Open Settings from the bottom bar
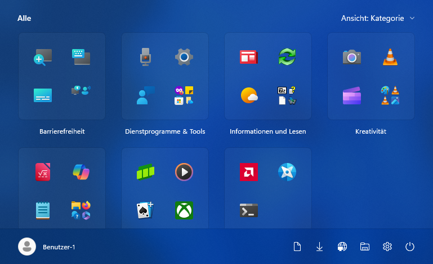433x264 pixels. pyautogui.click(x=387, y=247)
